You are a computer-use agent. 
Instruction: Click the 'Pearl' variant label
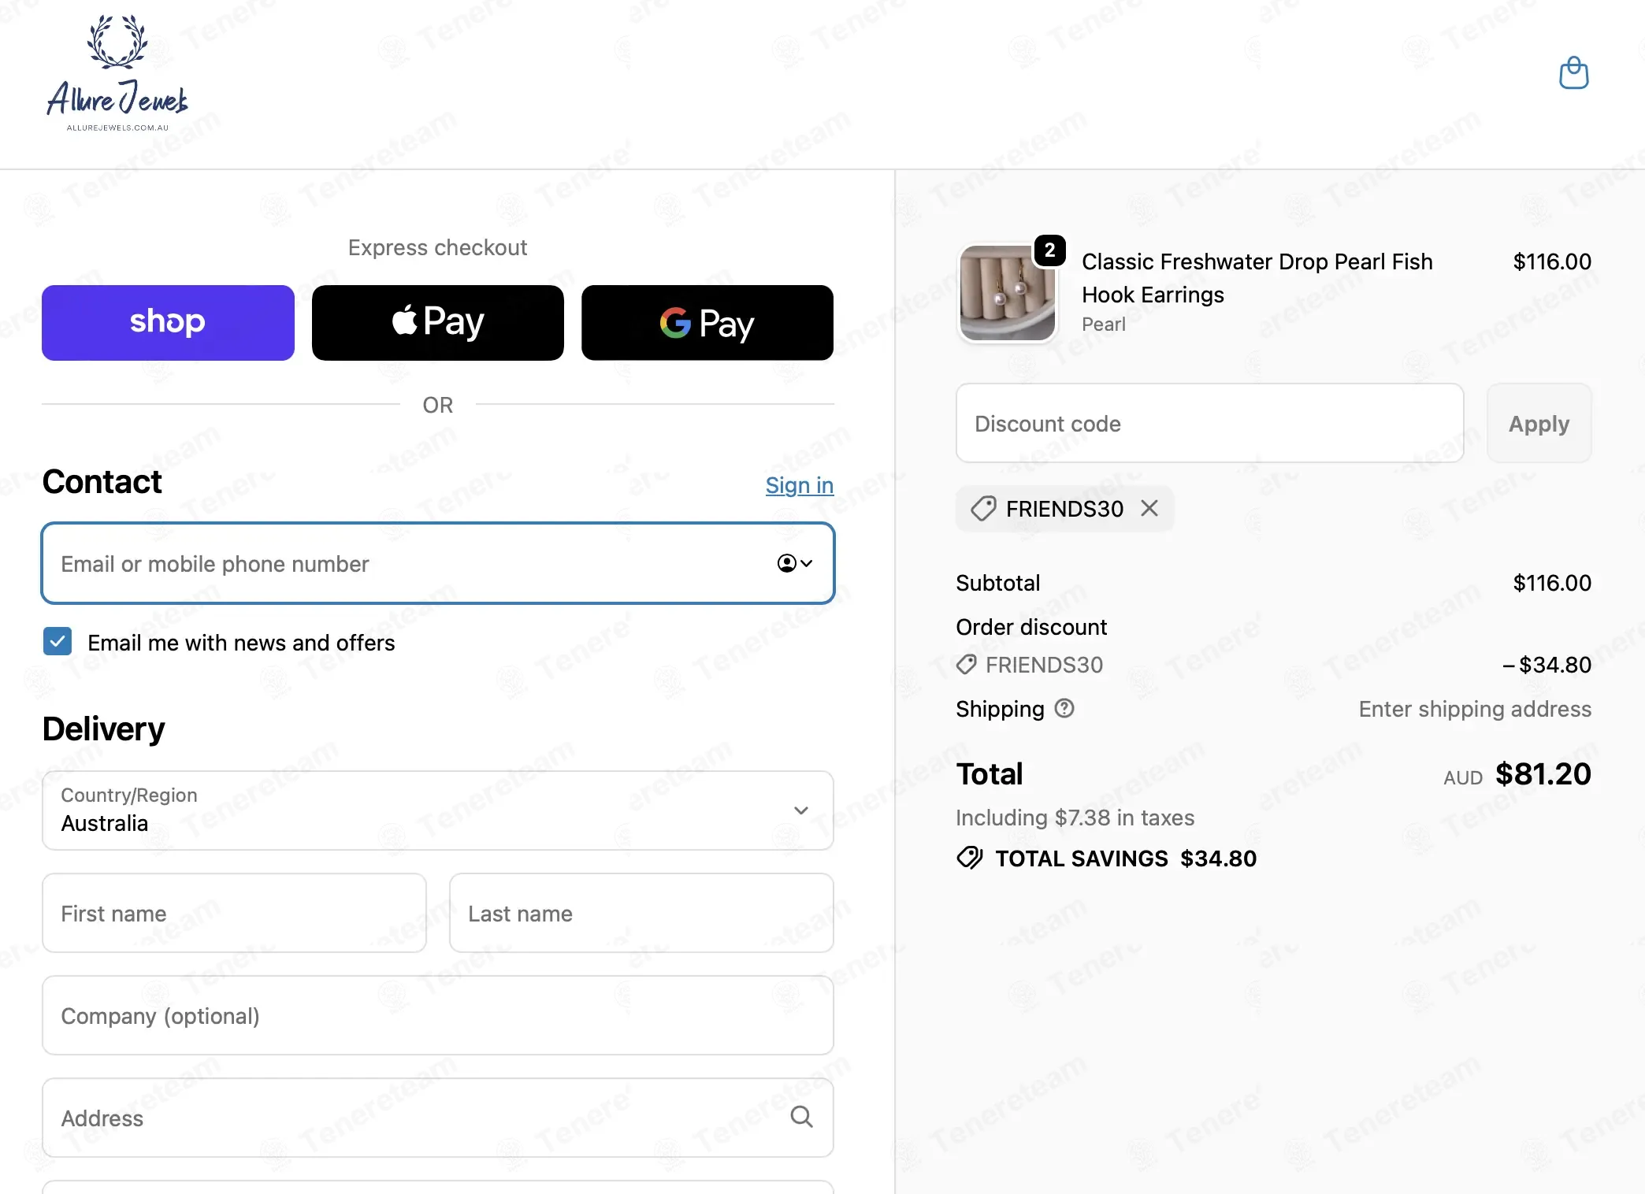(1103, 324)
